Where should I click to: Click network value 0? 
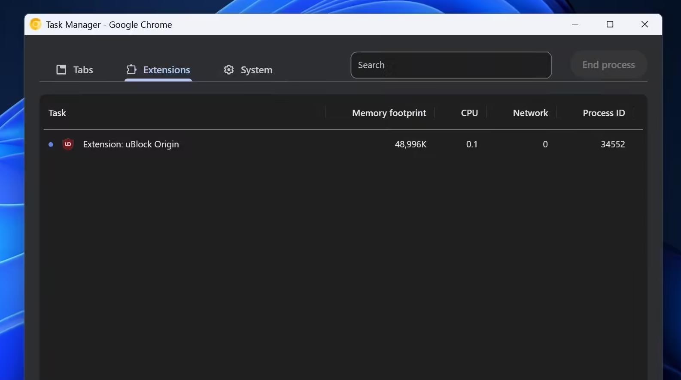point(545,144)
